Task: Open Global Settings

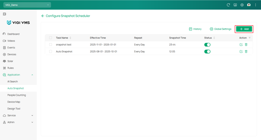Action: pyautogui.click(x=221, y=29)
